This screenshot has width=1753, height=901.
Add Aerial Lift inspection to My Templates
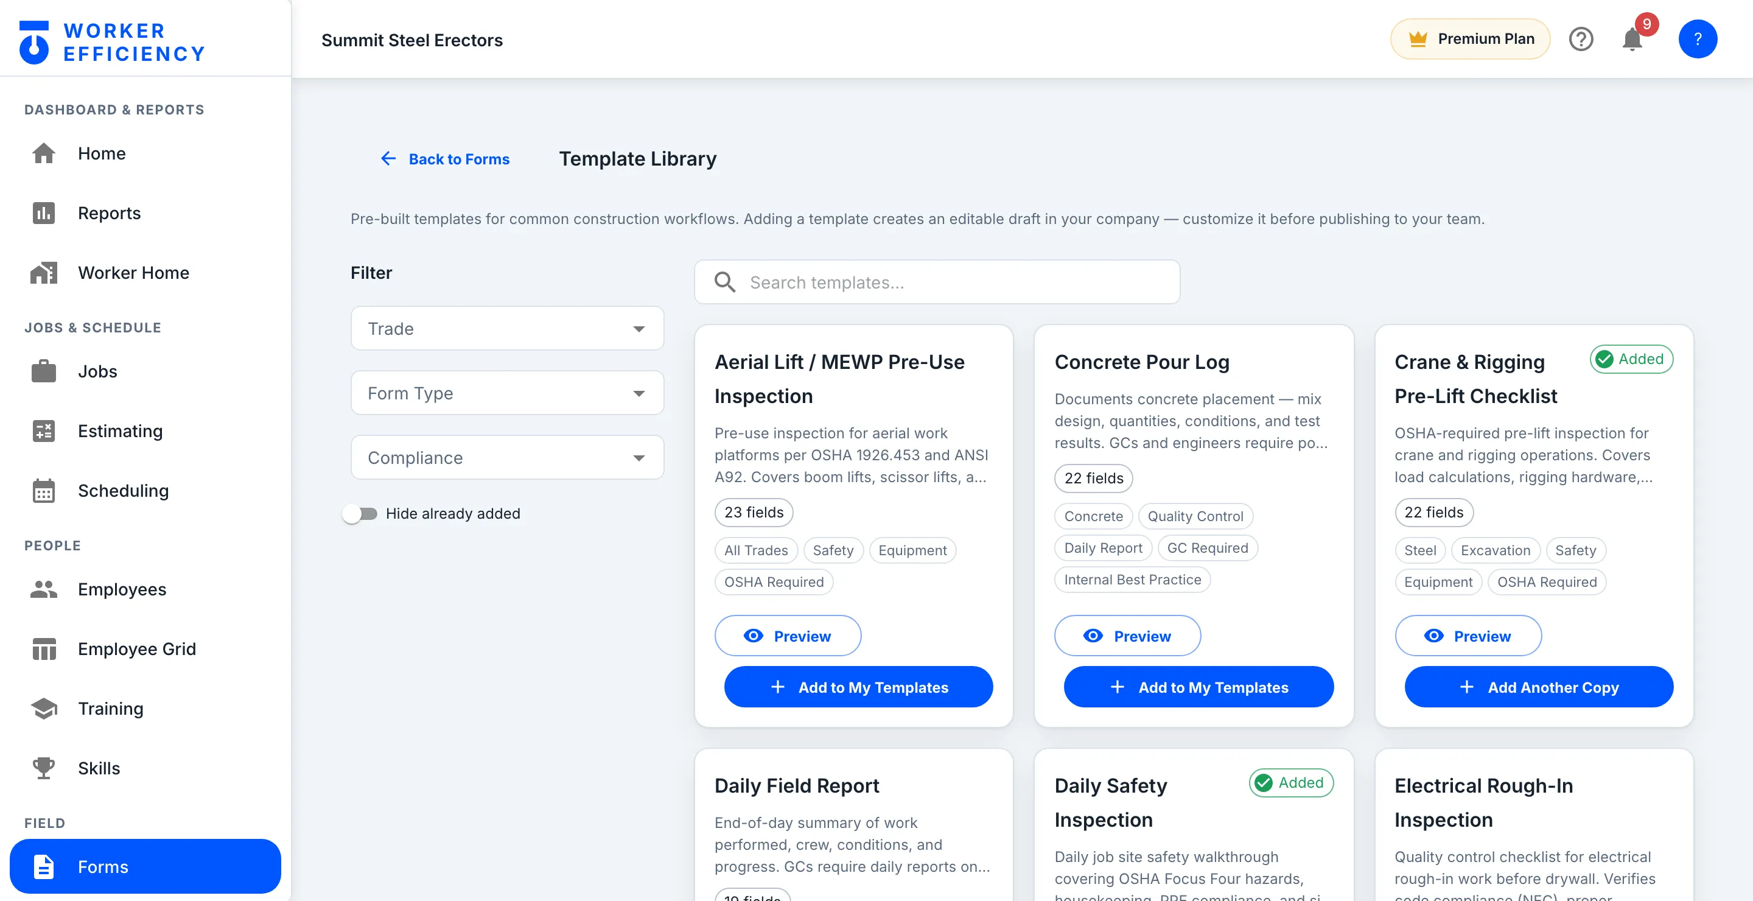858,687
